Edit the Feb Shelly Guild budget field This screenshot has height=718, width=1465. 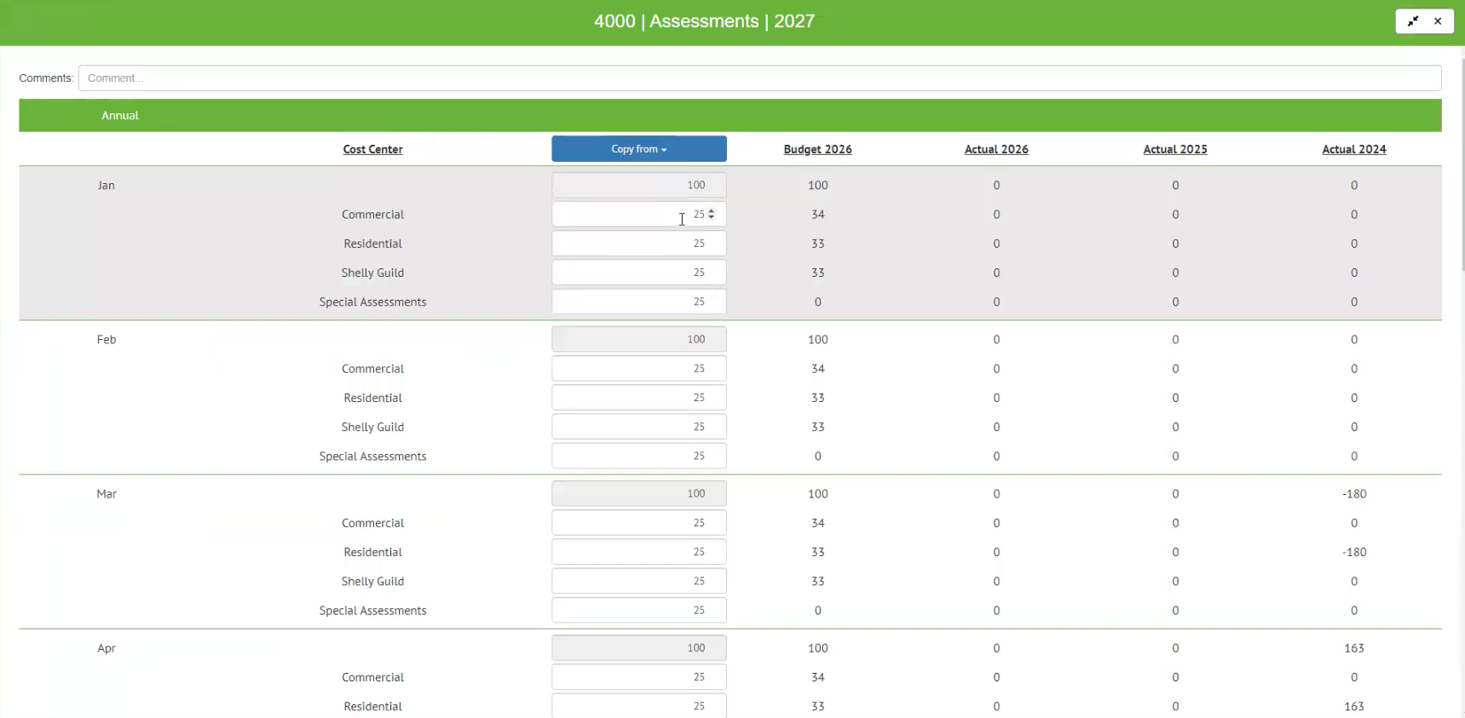(639, 427)
